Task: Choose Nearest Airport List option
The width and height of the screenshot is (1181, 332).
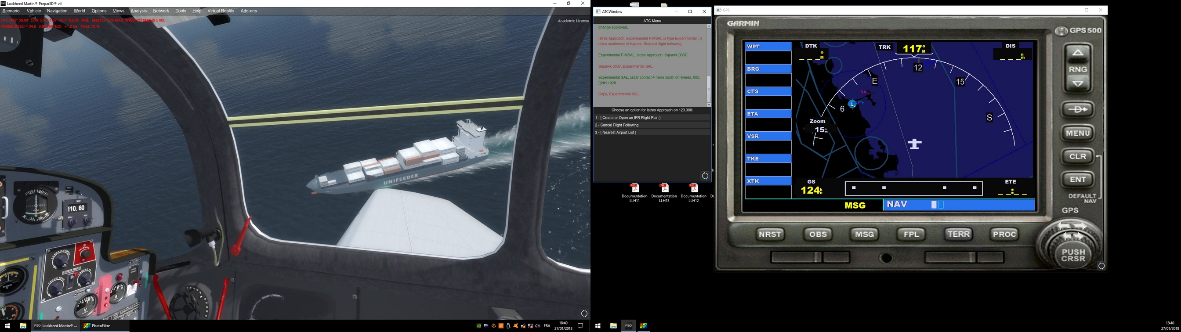Action: [652, 133]
